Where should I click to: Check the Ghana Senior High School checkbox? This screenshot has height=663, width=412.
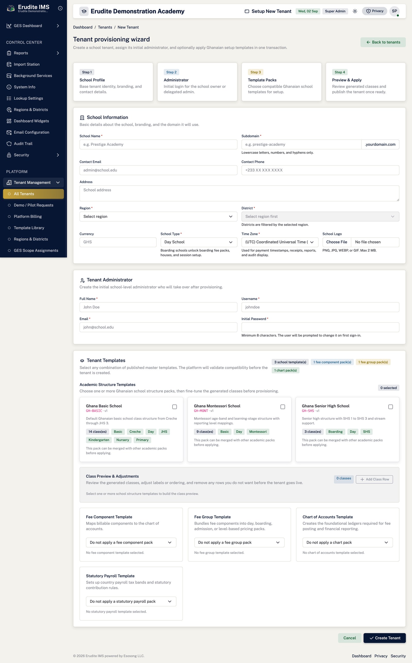pyautogui.click(x=390, y=407)
